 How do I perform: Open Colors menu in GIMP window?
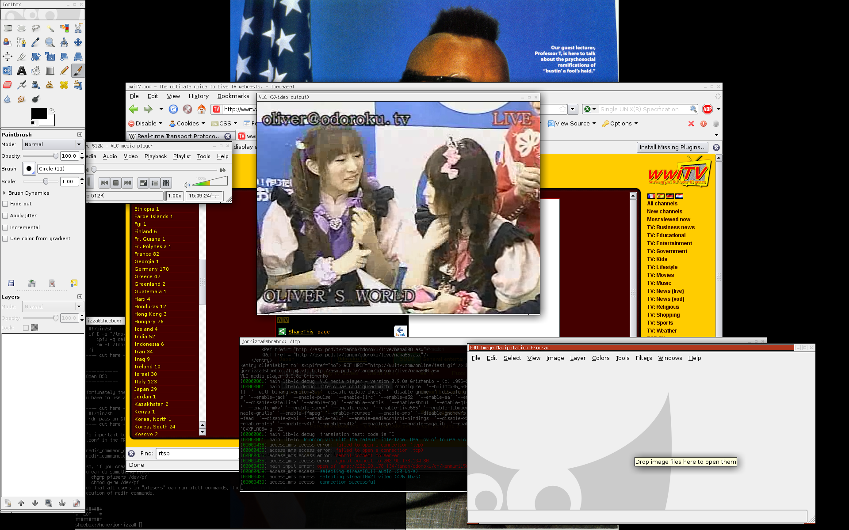[600, 358]
